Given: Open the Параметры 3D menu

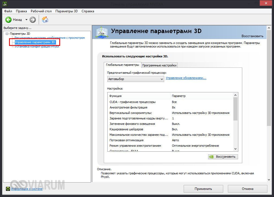Looking at the screenshot, I should coord(66,11).
